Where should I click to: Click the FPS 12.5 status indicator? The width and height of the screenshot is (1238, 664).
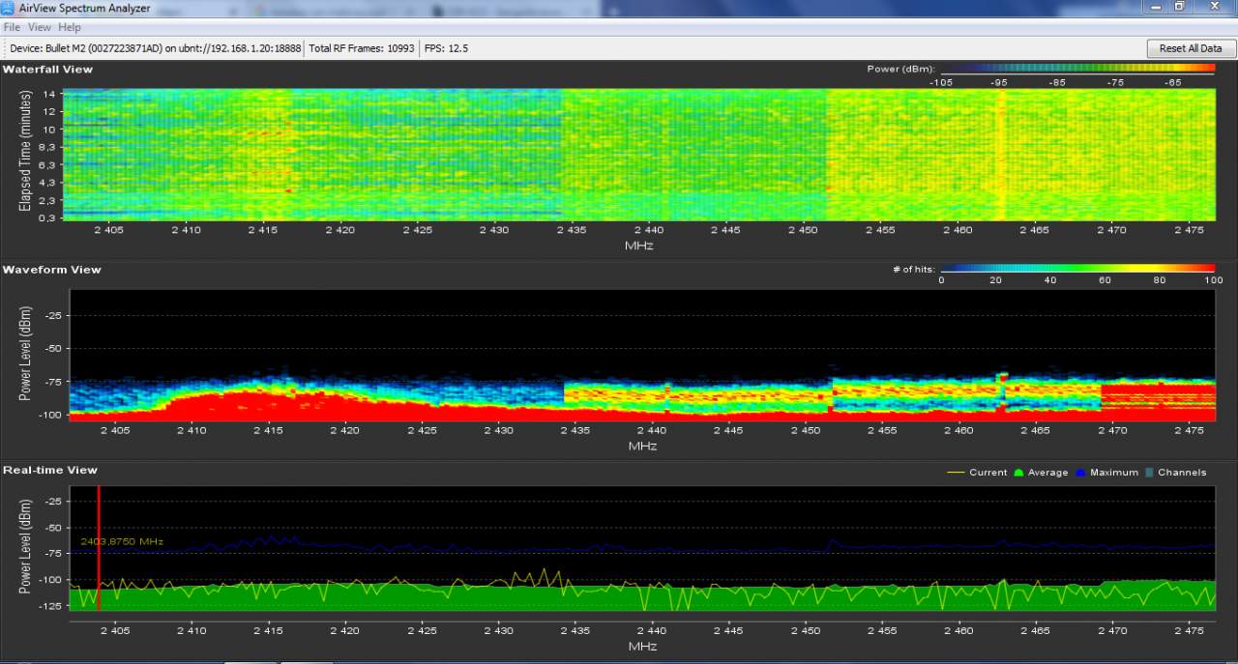point(446,47)
